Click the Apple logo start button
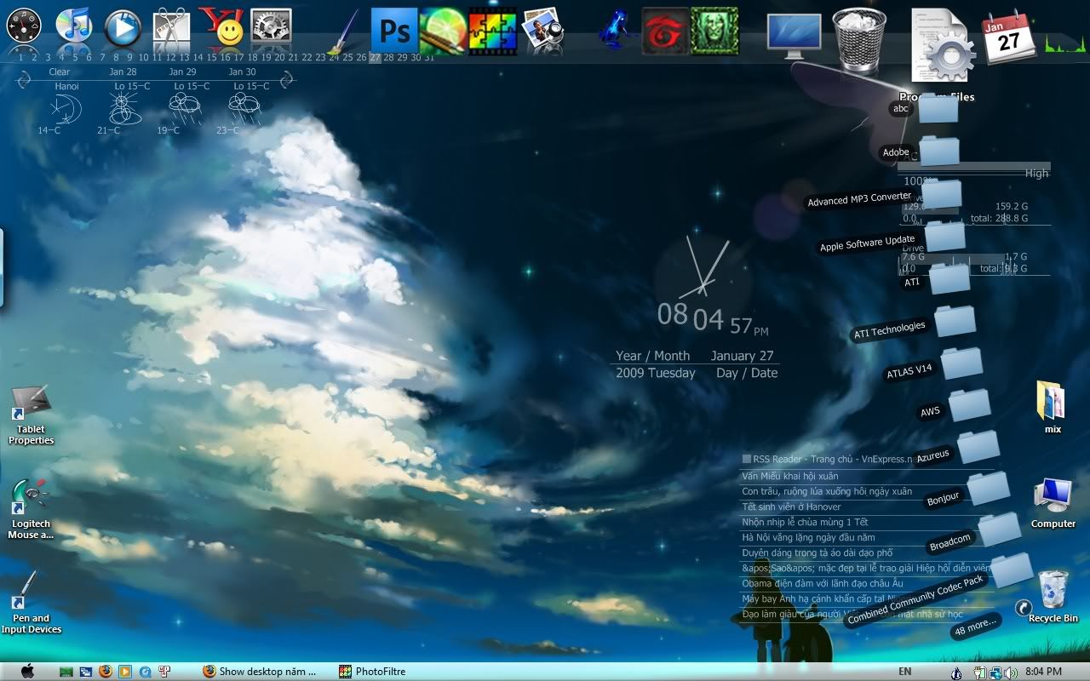This screenshot has height=681, width=1090. [x=27, y=671]
